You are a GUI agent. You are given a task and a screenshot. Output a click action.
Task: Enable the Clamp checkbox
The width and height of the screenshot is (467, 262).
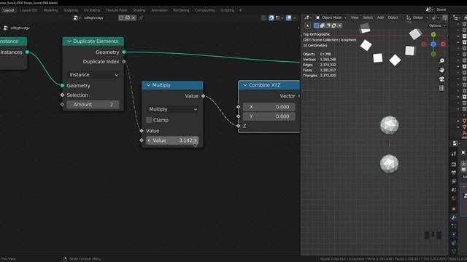point(149,120)
